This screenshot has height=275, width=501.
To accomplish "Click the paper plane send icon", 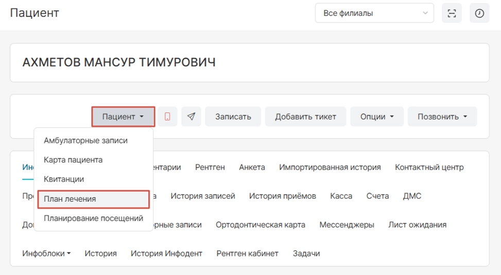I will coord(191,116).
